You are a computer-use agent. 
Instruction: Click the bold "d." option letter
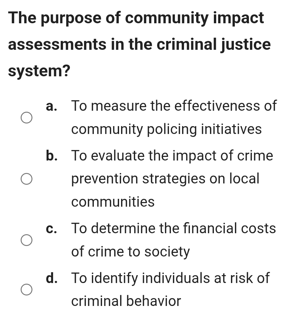pos(52,278)
